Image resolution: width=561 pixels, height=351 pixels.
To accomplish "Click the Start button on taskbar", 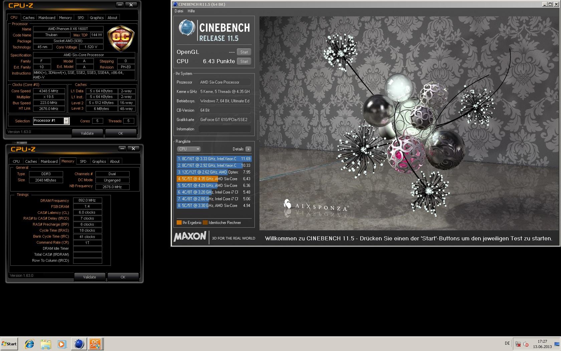I will 9,344.
